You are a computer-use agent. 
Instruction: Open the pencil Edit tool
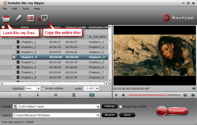coord(18,18)
